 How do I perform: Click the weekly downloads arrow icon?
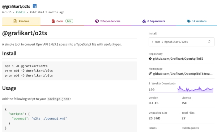tap(149, 83)
